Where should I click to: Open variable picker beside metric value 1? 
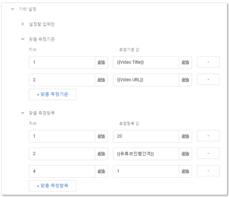point(185,171)
